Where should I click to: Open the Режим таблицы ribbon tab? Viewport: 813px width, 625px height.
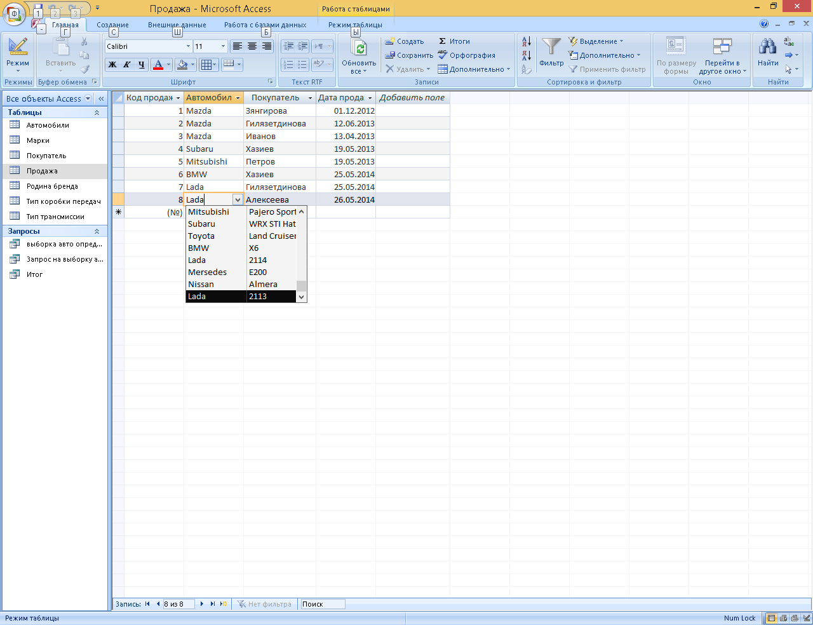coord(355,25)
